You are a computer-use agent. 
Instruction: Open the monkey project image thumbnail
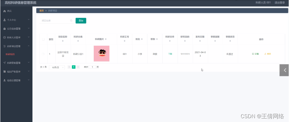pos(101,53)
